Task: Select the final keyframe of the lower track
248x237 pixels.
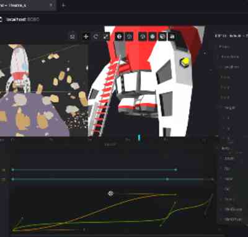Action: coord(213,179)
